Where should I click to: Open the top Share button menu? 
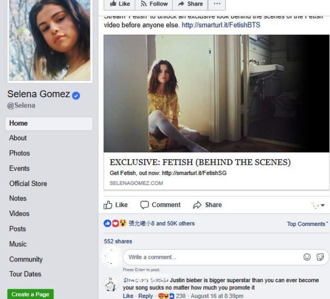190,4
